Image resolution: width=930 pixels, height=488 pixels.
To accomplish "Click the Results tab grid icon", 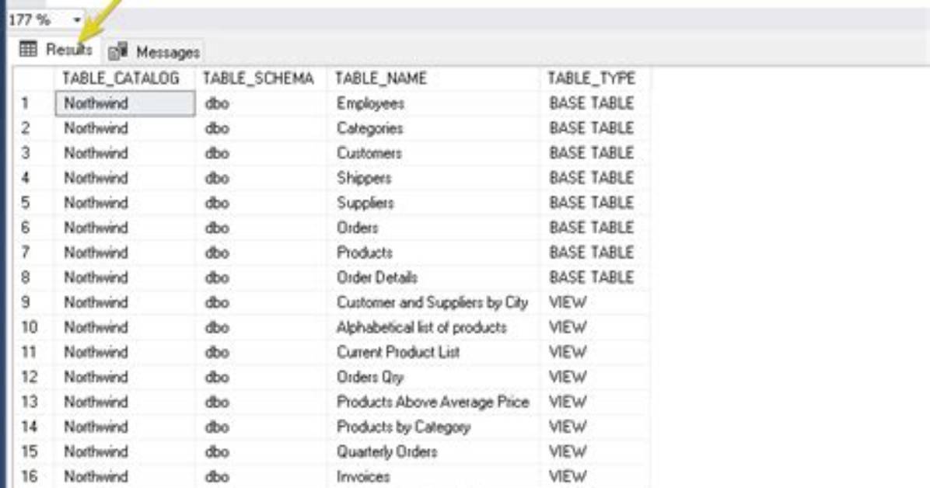I will point(28,49).
